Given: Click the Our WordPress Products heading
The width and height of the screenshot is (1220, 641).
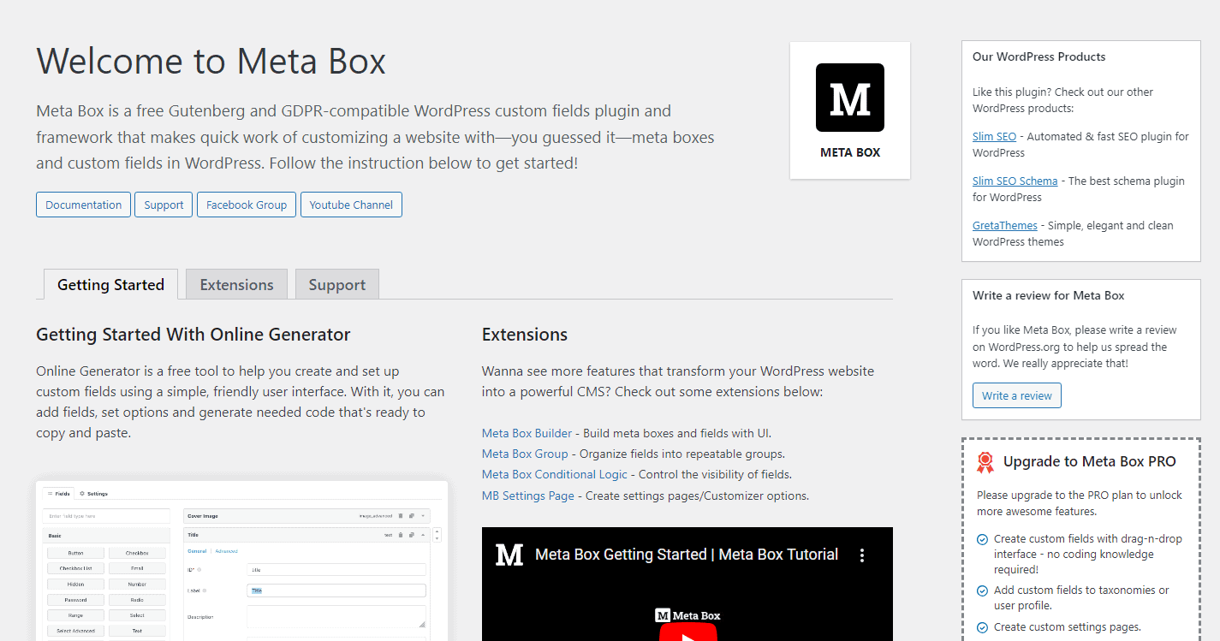Looking at the screenshot, I should point(1039,56).
